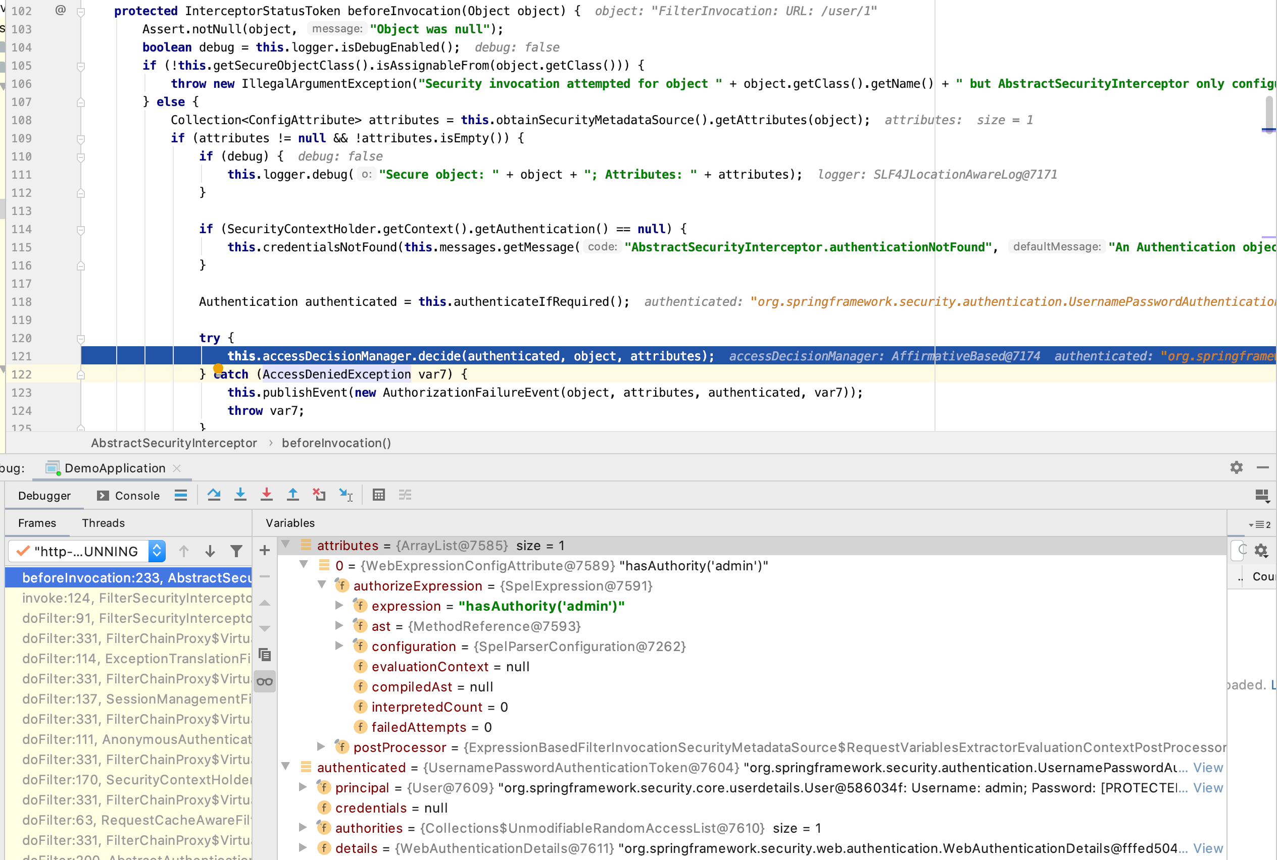Toggle code fold marker at line 109
This screenshot has height=860, width=1277.
pyautogui.click(x=81, y=139)
